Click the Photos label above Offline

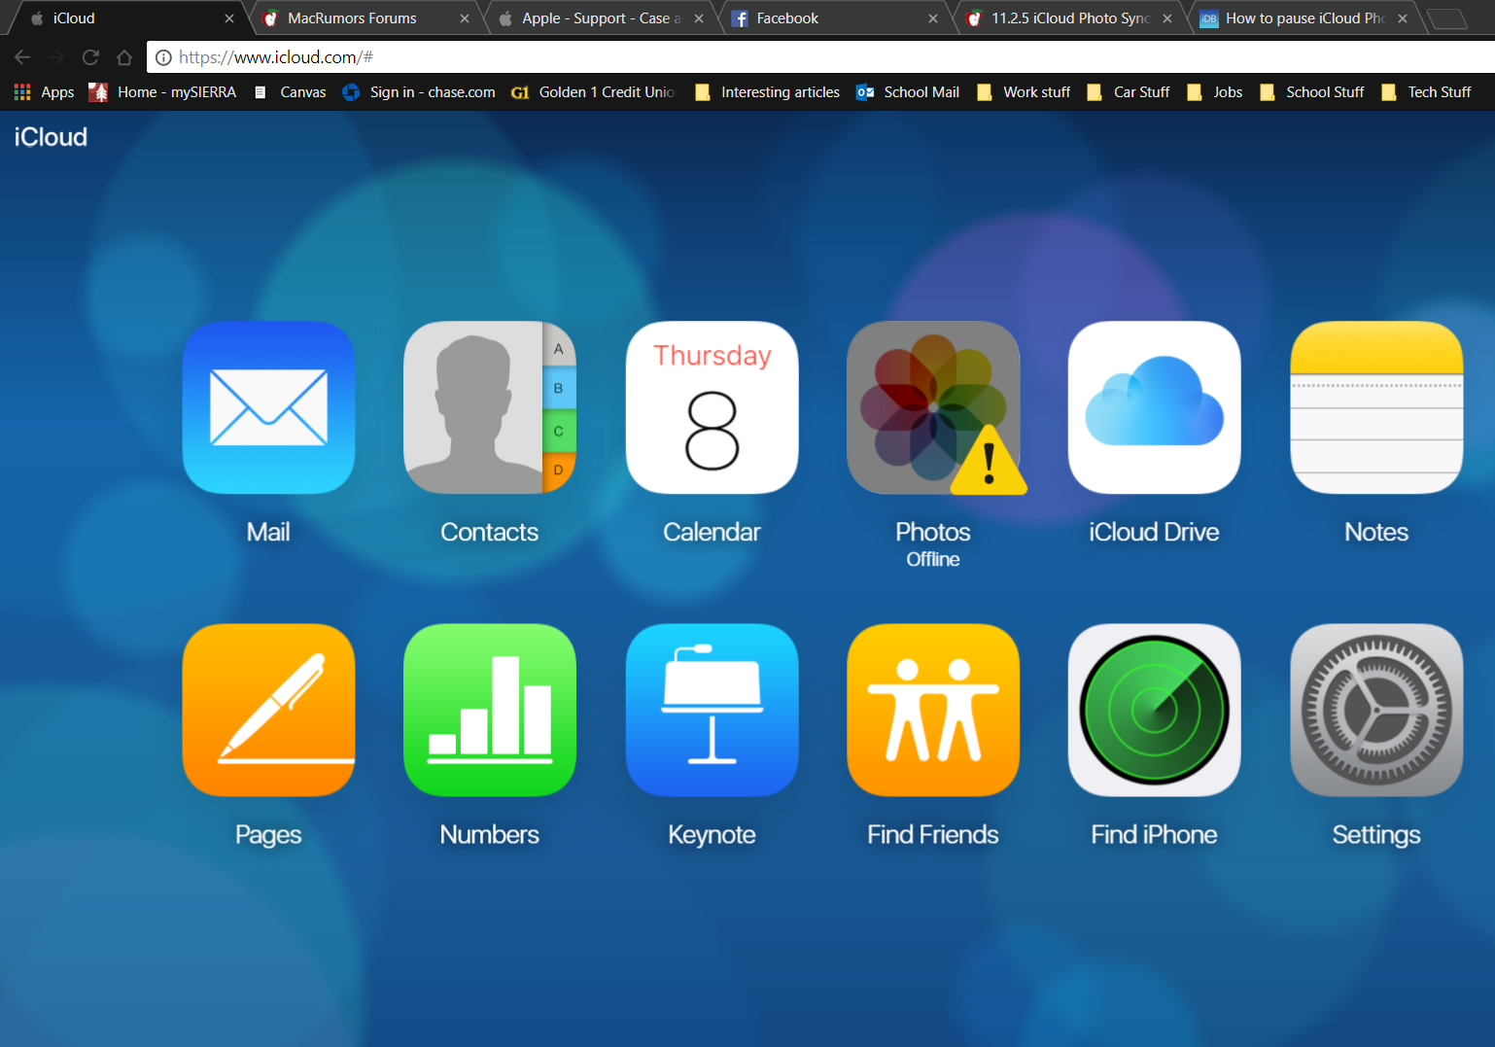[933, 532]
